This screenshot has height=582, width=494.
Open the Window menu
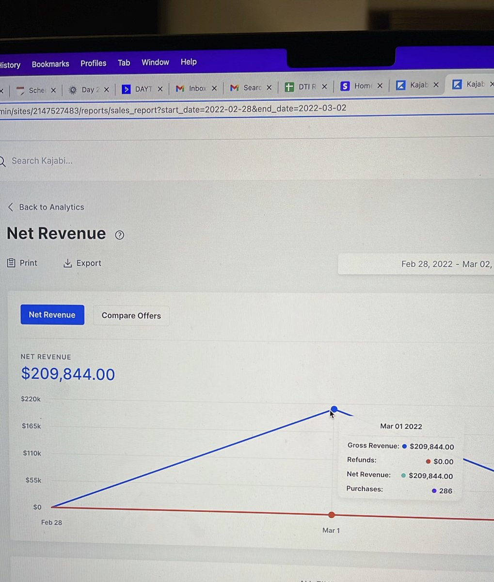(155, 62)
